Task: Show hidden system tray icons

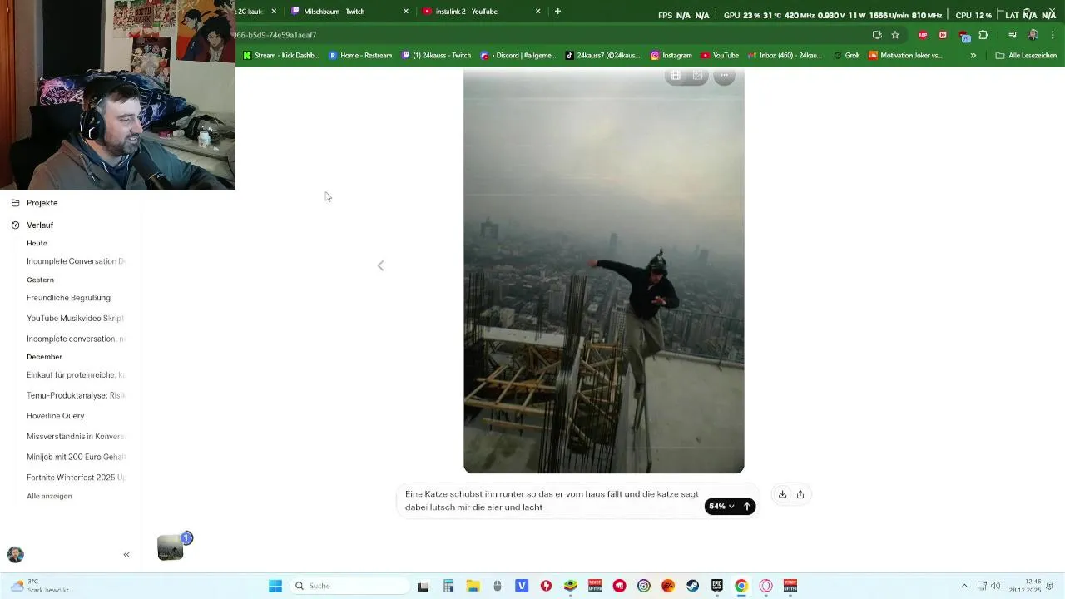Action: pos(964,586)
